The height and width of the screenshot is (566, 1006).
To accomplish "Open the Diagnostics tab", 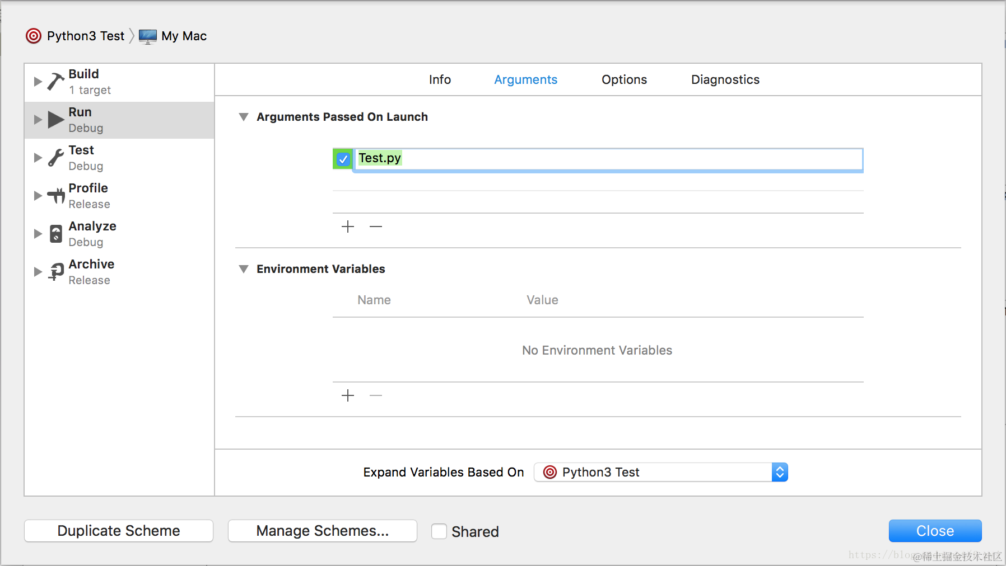I will click(x=725, y=79).
